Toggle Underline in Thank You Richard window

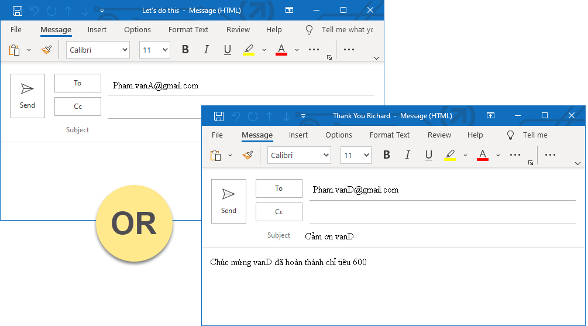429,155
